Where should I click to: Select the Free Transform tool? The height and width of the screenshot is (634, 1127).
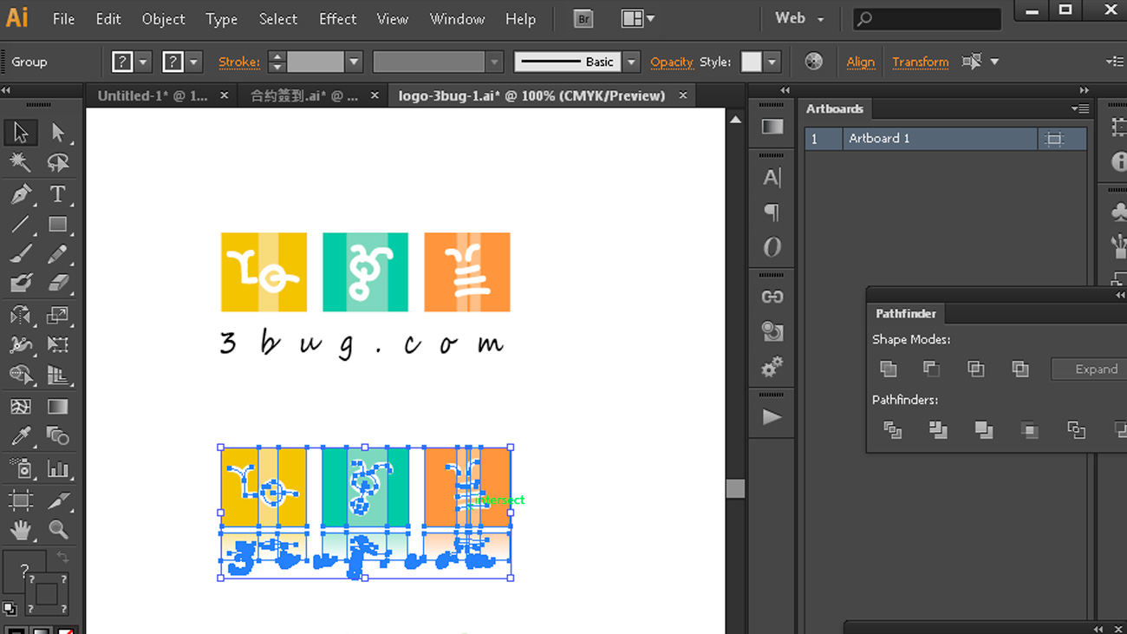(58, 344)
